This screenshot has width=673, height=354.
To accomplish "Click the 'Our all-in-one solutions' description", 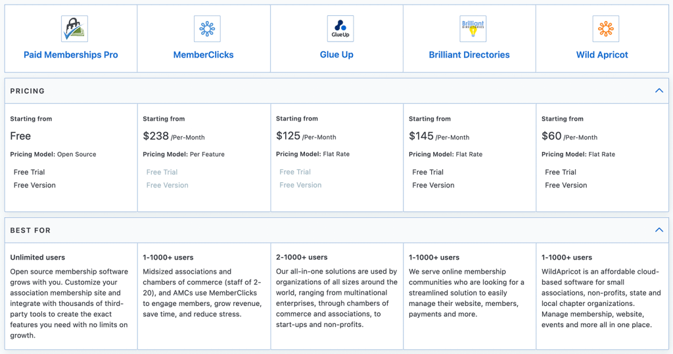I will [x=337, y=297].
